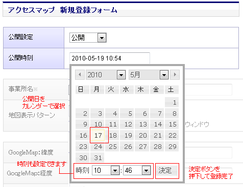Select day 30 in calendar
The width and height of the screenshot is (243, 187).
point(83,158)
